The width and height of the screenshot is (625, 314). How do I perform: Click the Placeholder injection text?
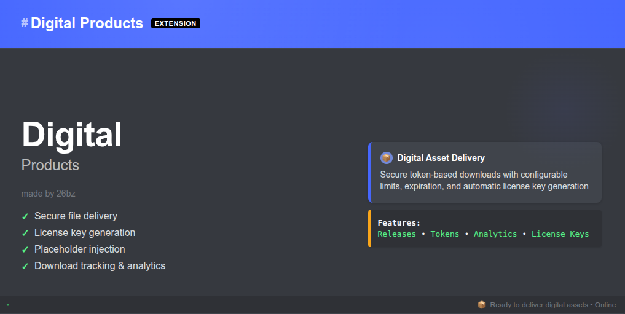(80, 249)
